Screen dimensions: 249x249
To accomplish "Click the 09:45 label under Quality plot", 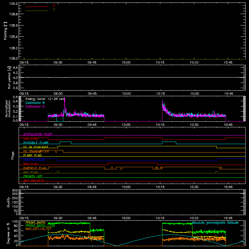I will click(92, 218).
